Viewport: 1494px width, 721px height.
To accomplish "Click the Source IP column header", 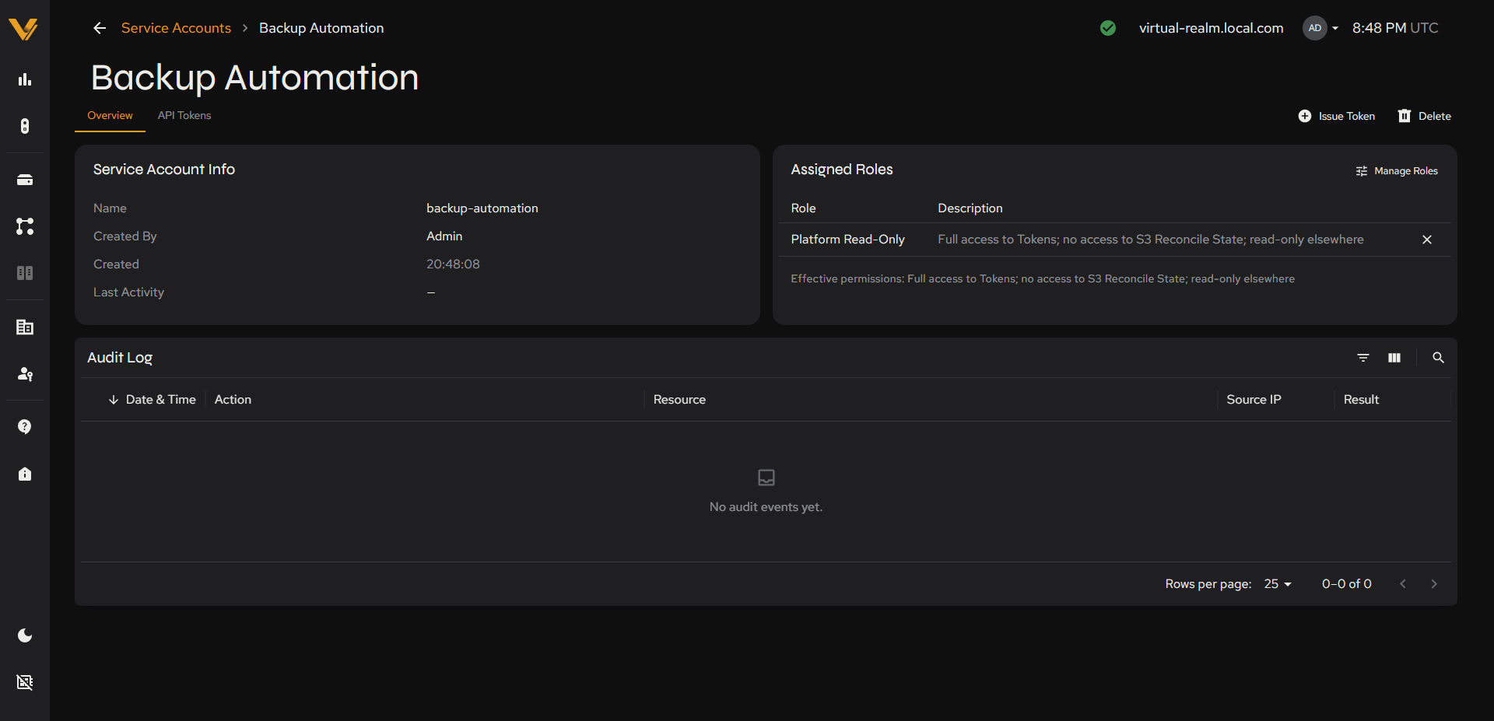I will [1254, 400].
